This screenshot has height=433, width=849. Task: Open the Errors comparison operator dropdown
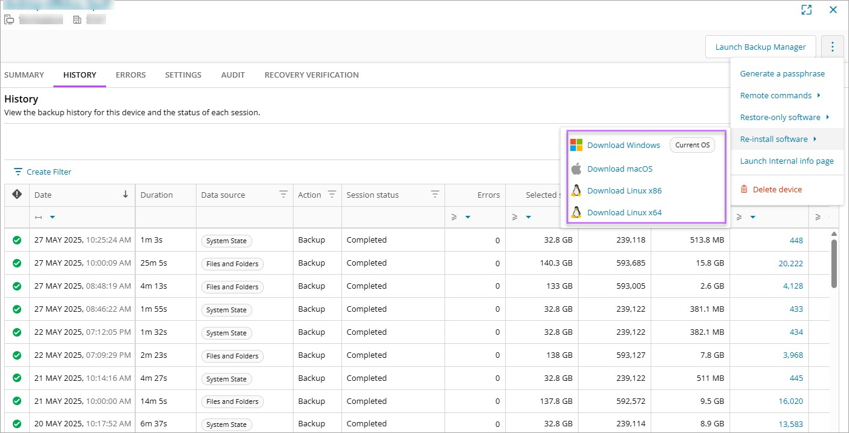(468, 217)
